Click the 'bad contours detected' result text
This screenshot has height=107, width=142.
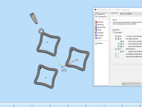click(135, 41)
